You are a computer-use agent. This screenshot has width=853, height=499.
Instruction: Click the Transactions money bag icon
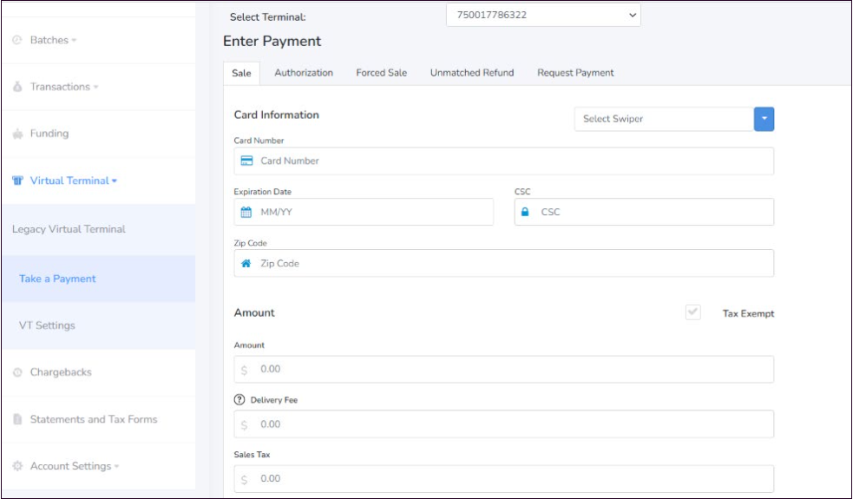click(x=17, y=87)
